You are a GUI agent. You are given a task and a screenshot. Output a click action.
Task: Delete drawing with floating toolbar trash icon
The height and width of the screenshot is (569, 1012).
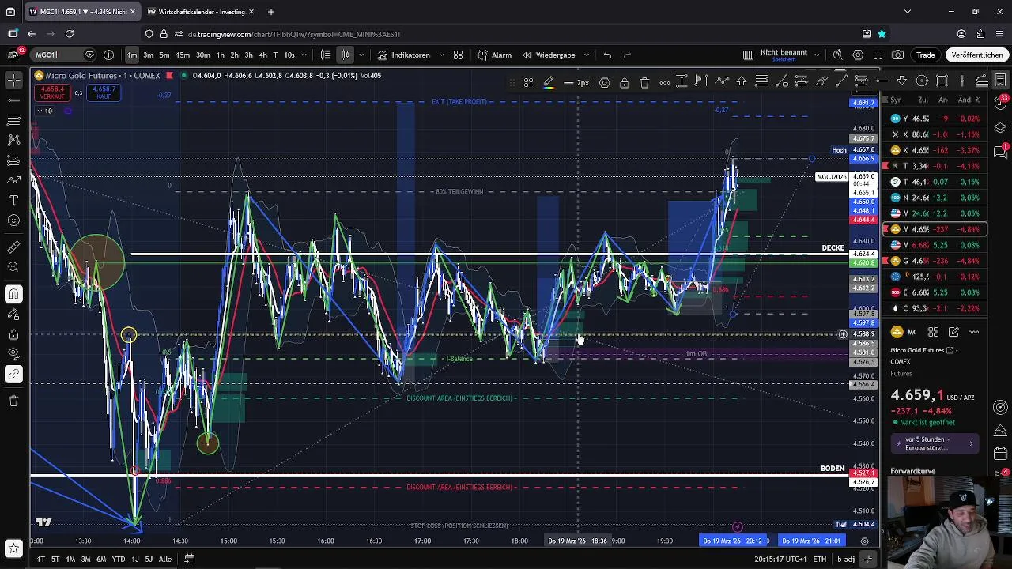[x=644, y=82]
